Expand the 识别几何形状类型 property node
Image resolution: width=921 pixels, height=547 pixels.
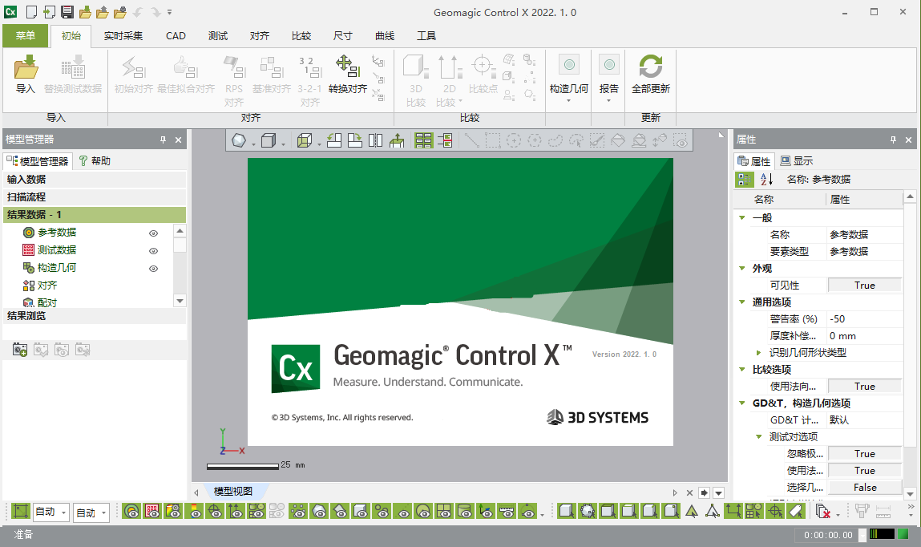[x=759, y=353]
